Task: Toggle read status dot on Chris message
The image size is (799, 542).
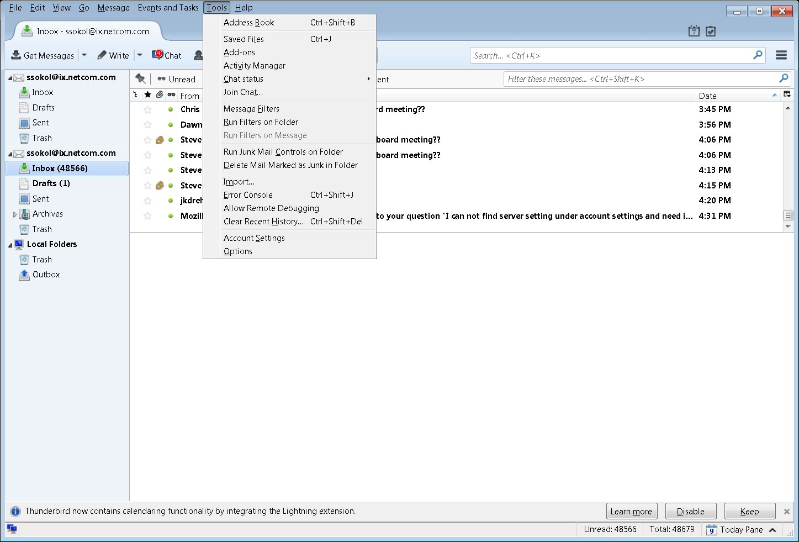Action: pyautogui.click(x=171, y=109)
